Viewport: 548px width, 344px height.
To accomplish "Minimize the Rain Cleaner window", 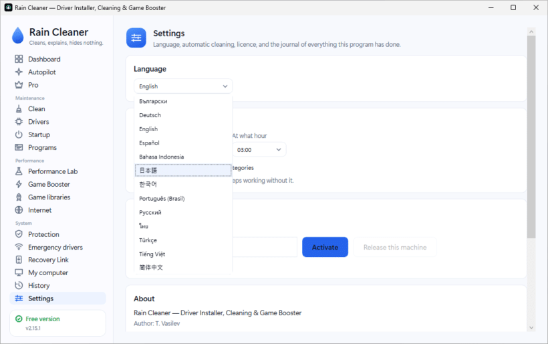I will point(491,7).
